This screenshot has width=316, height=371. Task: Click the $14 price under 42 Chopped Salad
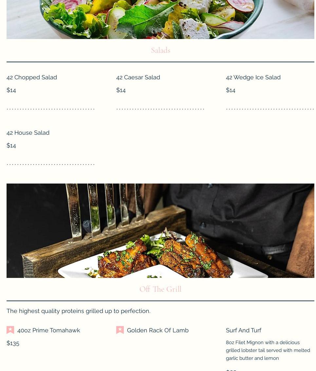pos(11,90)
